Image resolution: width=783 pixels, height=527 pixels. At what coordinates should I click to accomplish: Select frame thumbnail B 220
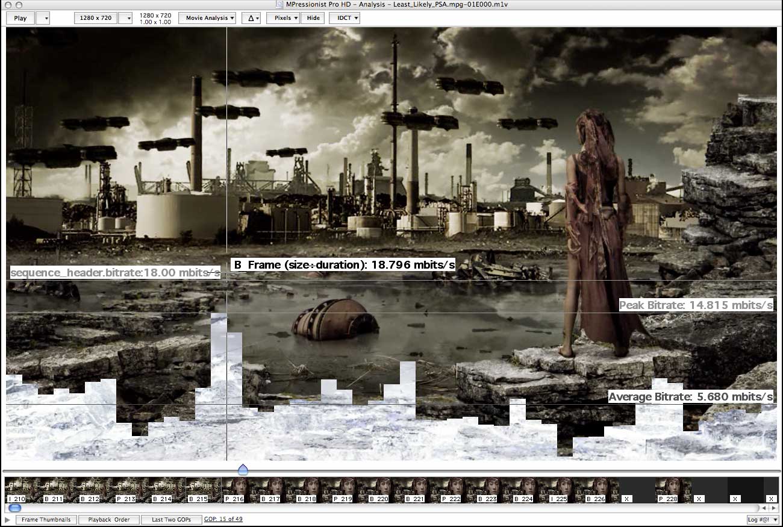384,490
